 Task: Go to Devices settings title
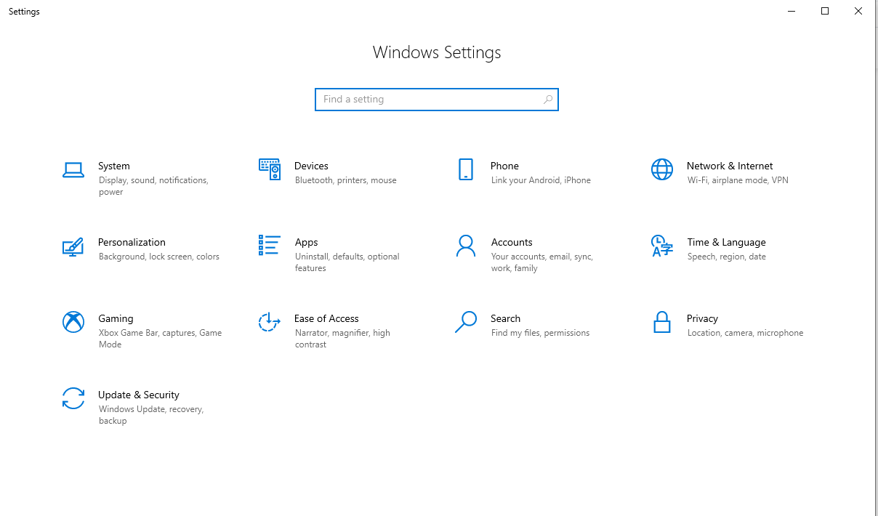click(x=311, y=166)
